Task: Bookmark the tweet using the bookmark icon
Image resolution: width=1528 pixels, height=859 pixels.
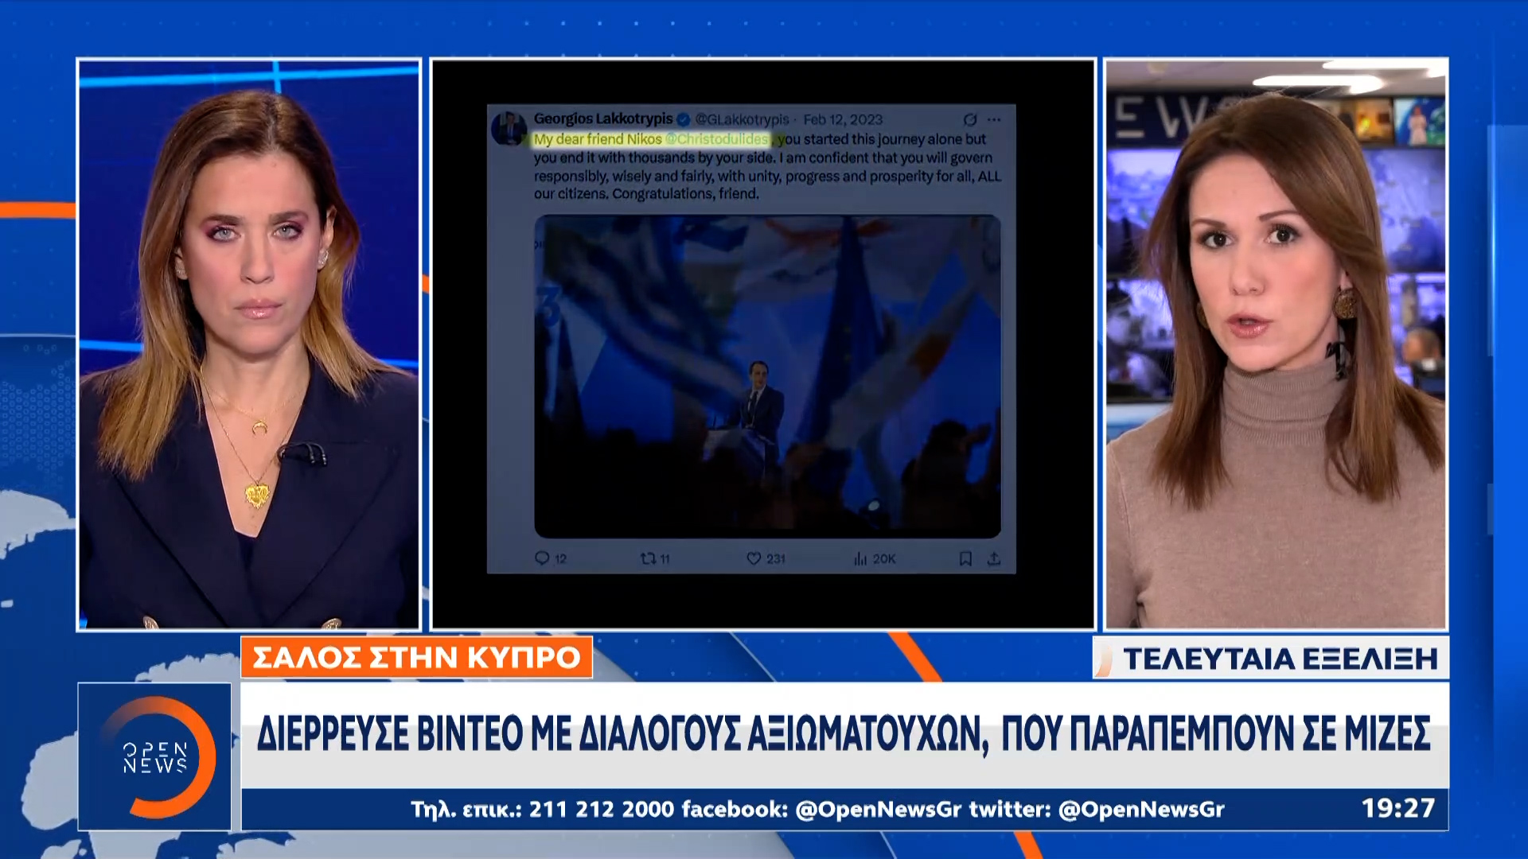Action: (965, 558)
